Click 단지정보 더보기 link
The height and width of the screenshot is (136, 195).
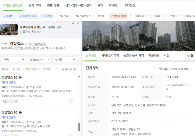tap(38, 44)
